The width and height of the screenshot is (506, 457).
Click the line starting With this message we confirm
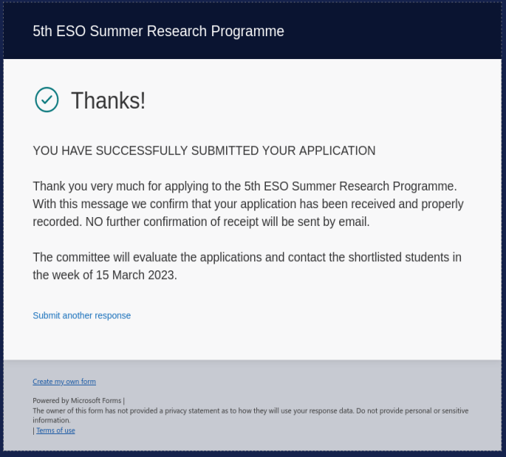pyautogui.click(x=248, y=205)
